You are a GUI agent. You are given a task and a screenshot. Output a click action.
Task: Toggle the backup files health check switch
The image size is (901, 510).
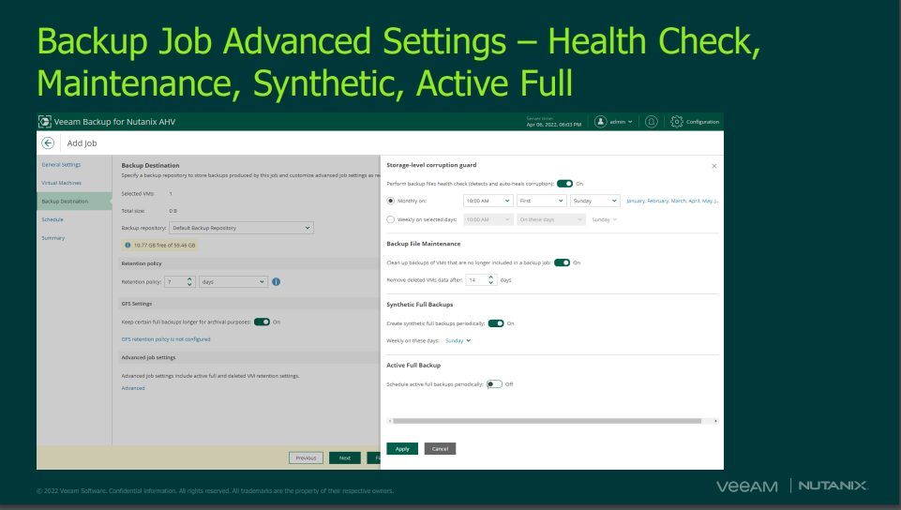click(x=564, y=184)
